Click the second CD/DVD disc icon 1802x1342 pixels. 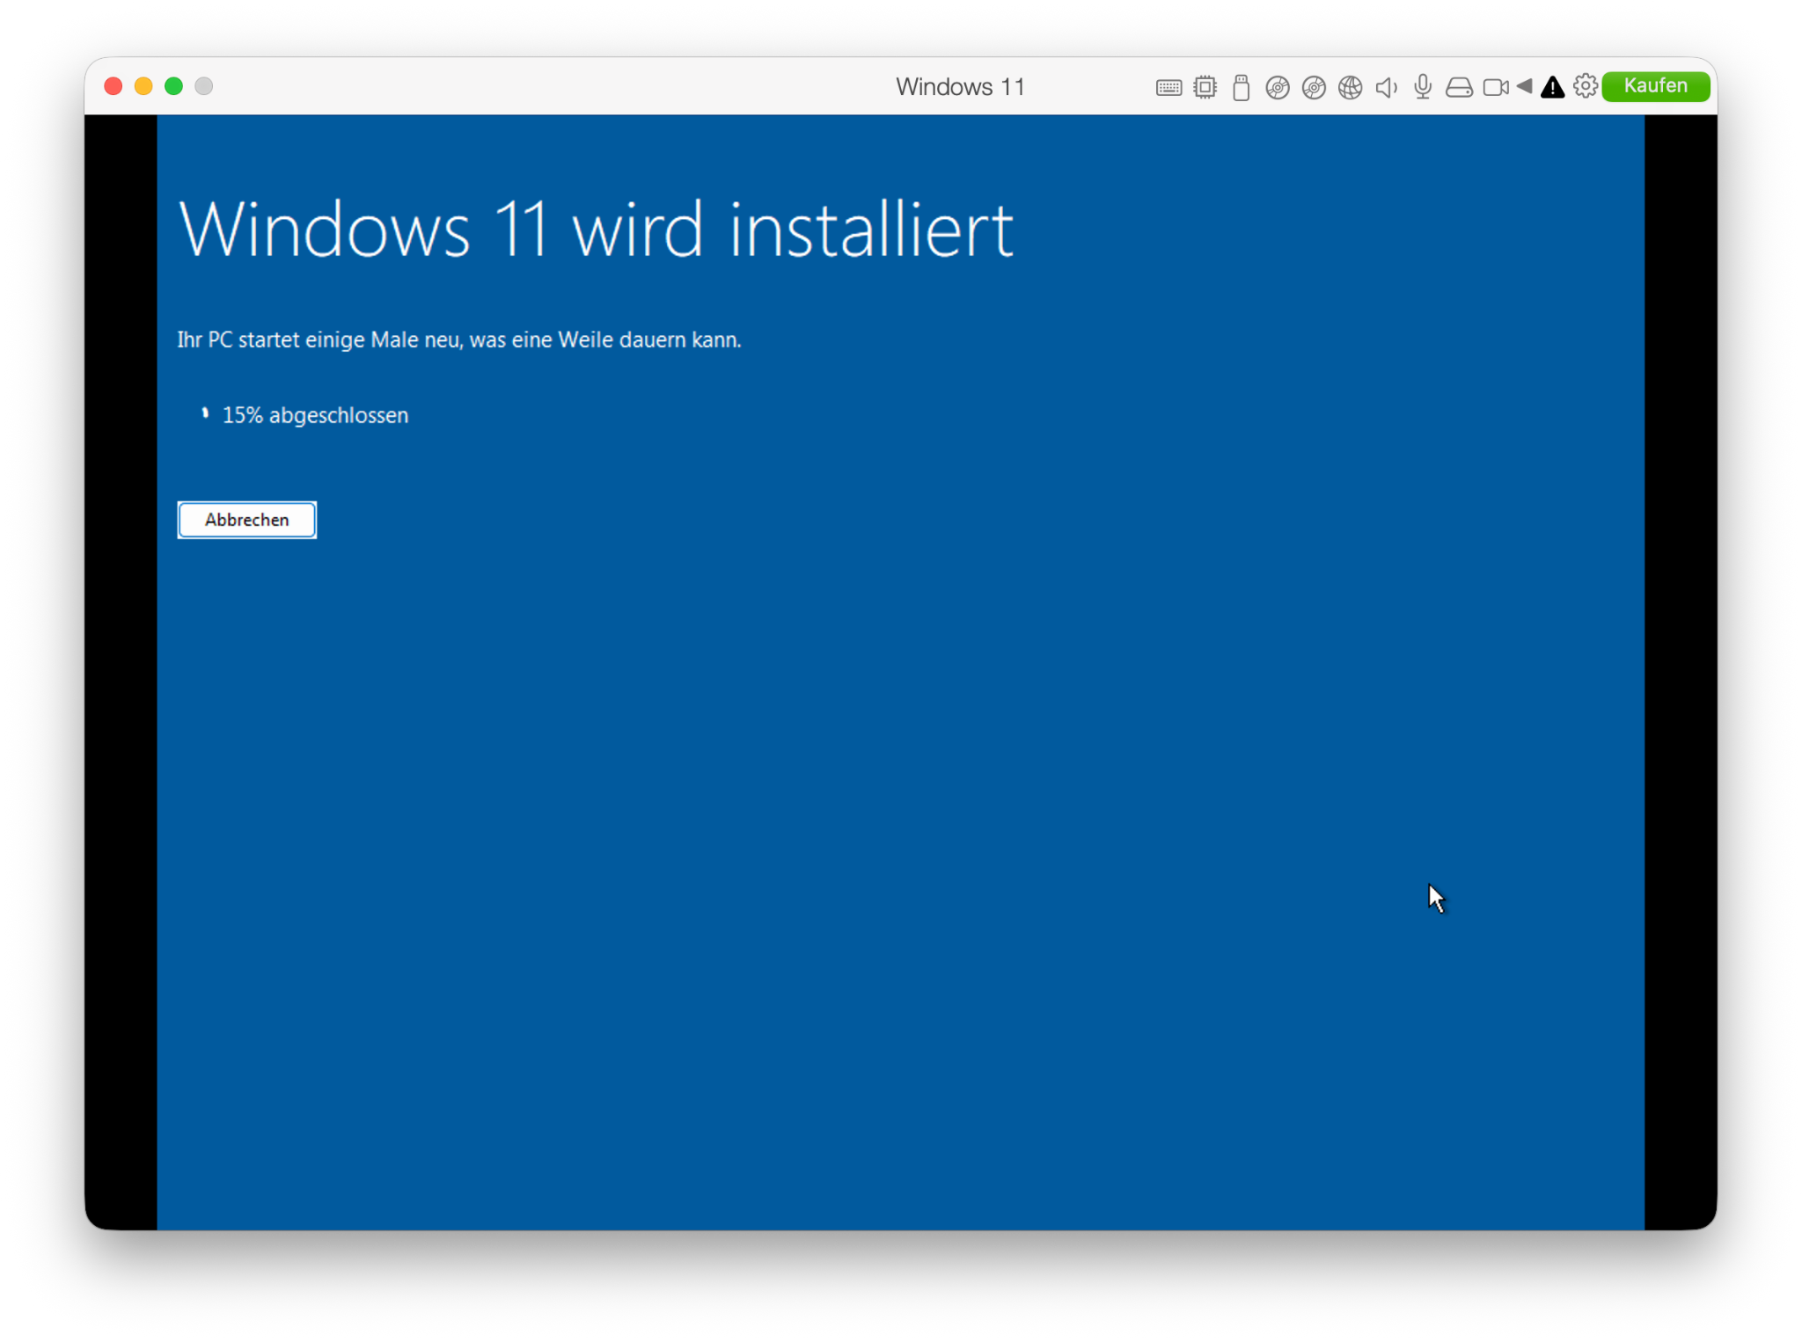click(x=1314, y=87)
